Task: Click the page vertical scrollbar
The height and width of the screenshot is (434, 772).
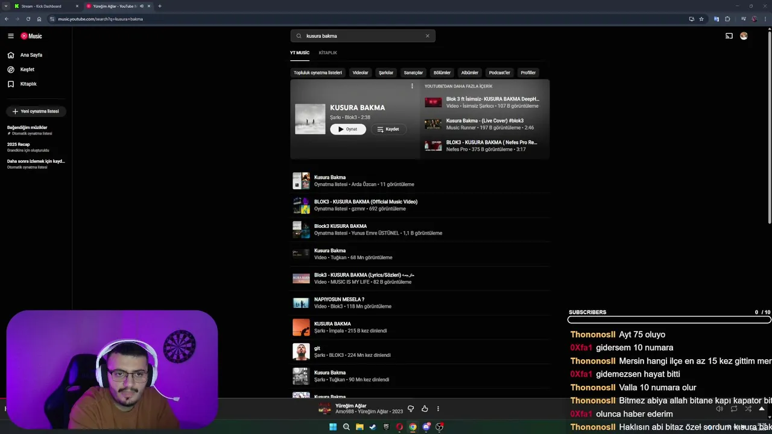Action: tap(769, 127)
